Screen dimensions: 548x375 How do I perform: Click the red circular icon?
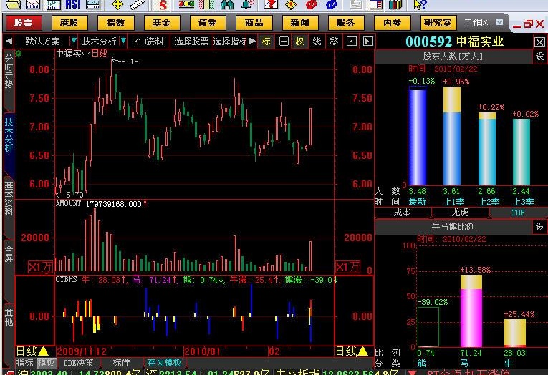tap(311, 4)
